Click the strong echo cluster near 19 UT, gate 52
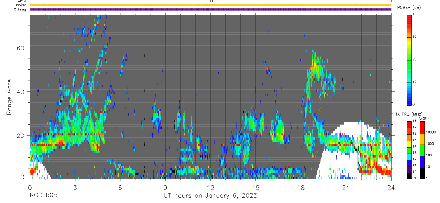The width and height of the screenshot is (440, 203). click(316, 66)
